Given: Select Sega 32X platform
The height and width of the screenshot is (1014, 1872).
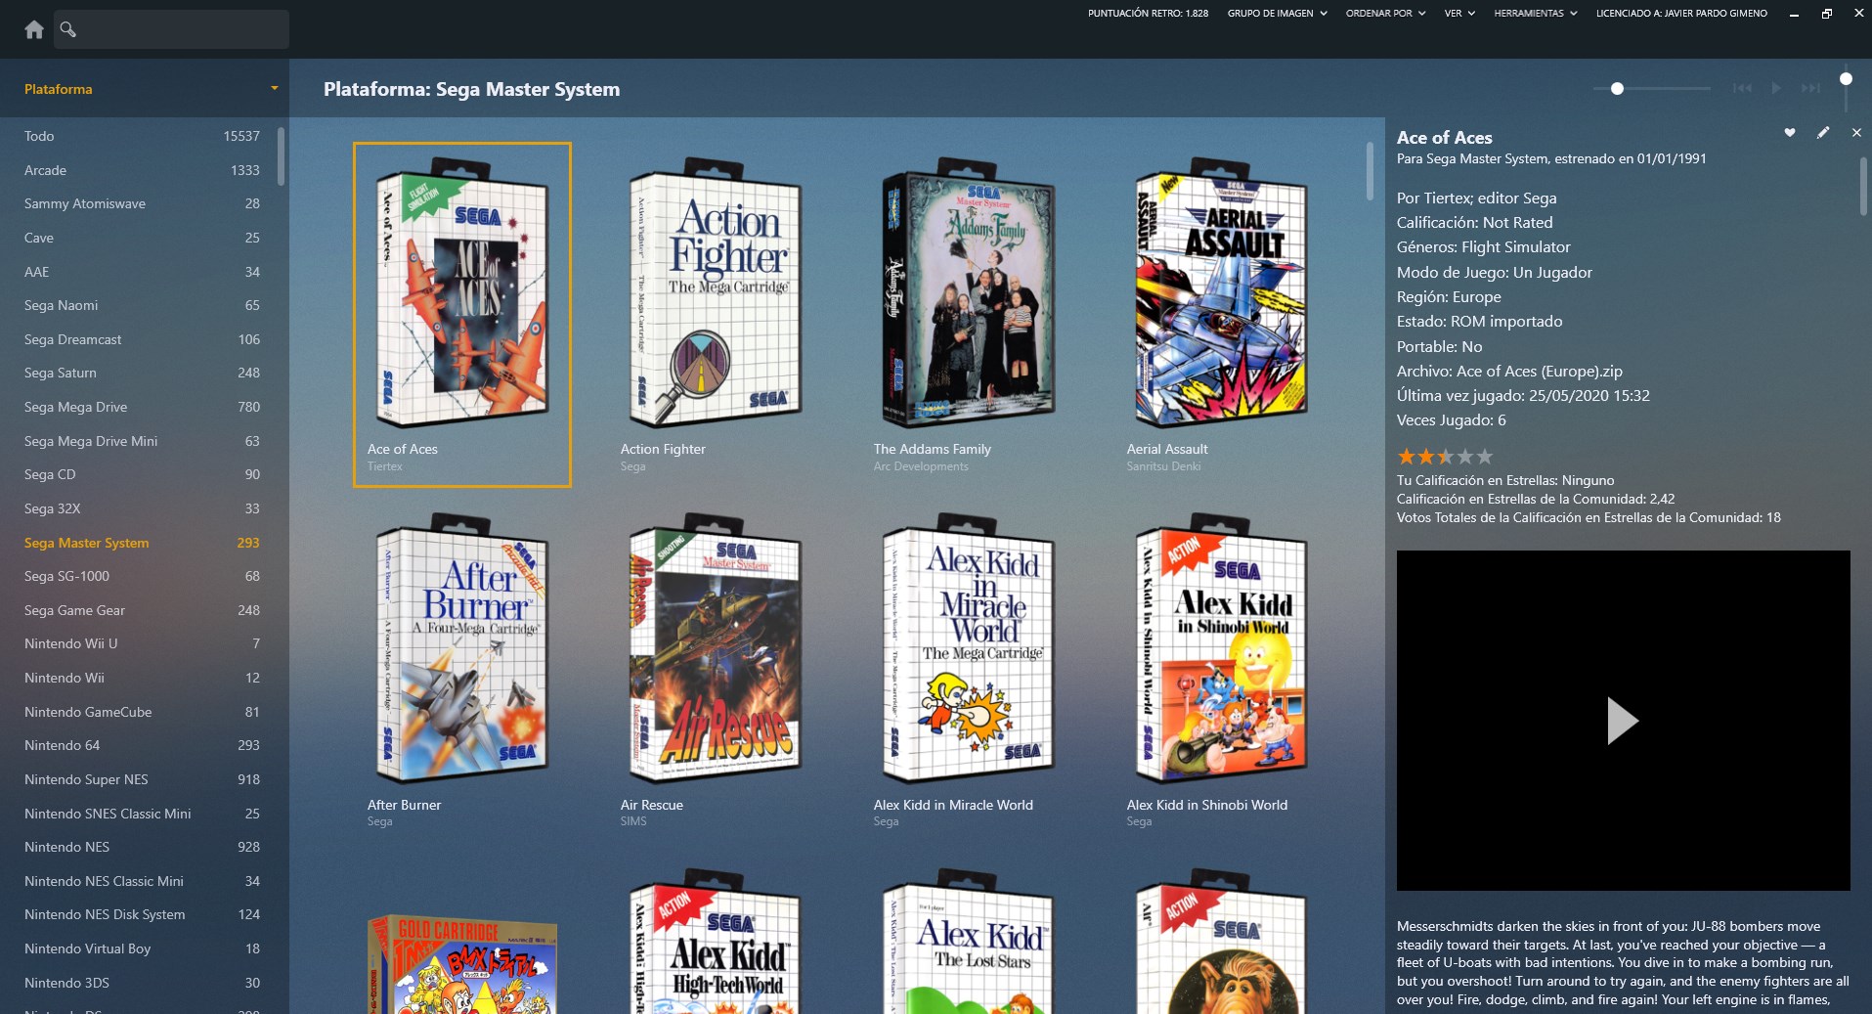Looking at the screenshot, I should click(x=142, y=508).
